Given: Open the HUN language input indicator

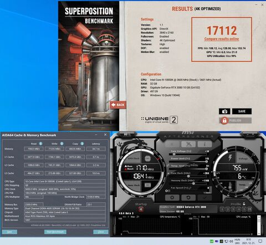Looking at the screenshot, I should coord(237,241).
